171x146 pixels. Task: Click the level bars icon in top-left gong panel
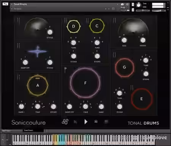[x=19, y=21]
